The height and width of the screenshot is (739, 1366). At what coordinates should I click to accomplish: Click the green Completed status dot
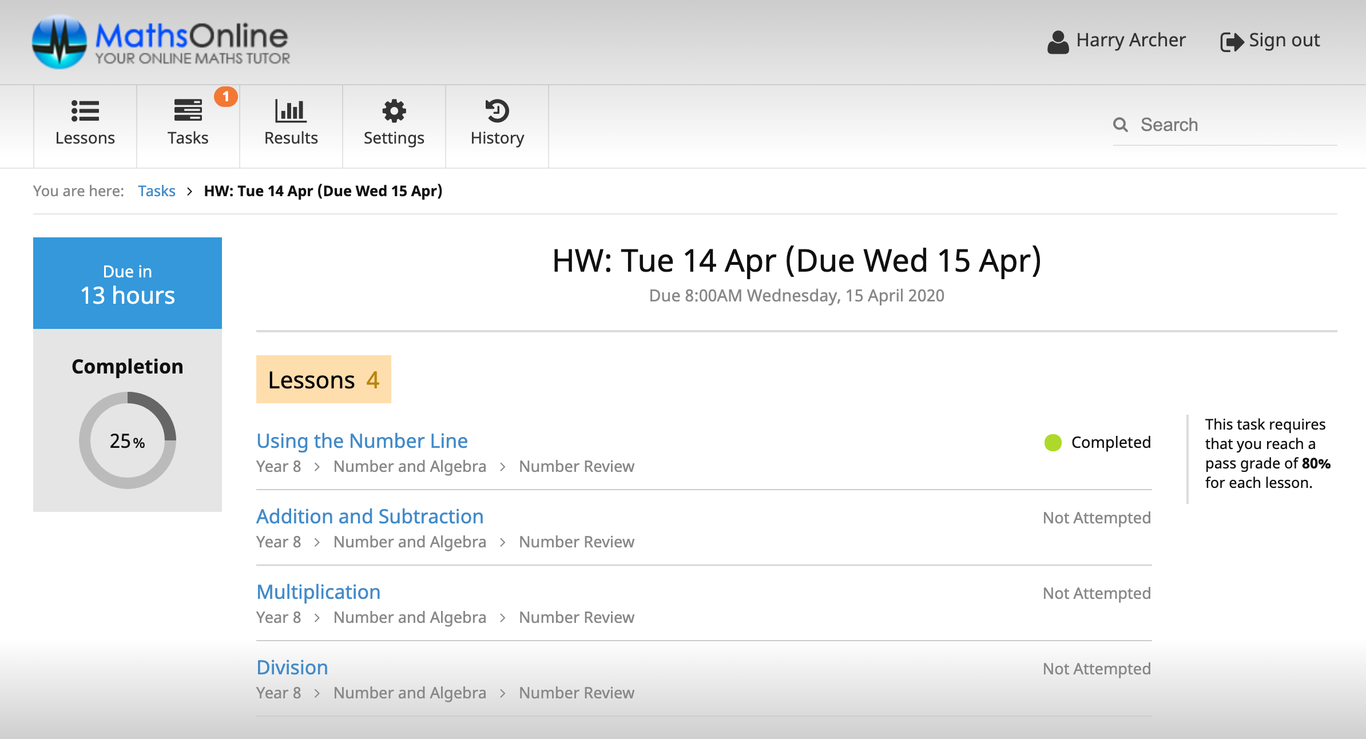pyautogui.click(x=1053, y=442)
